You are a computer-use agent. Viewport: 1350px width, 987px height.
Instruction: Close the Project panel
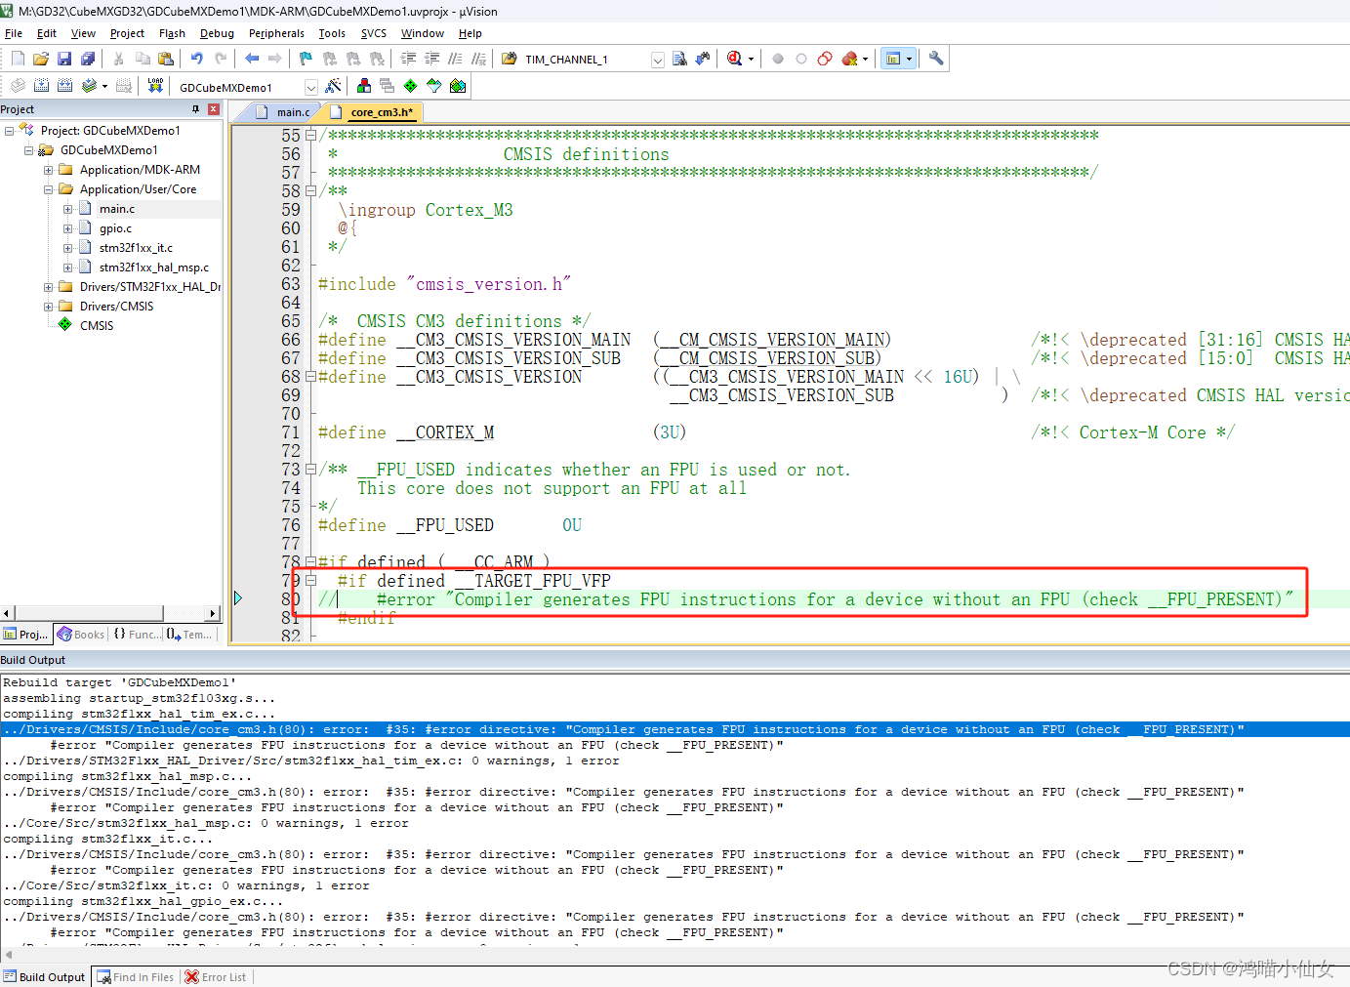pos(214,109)
